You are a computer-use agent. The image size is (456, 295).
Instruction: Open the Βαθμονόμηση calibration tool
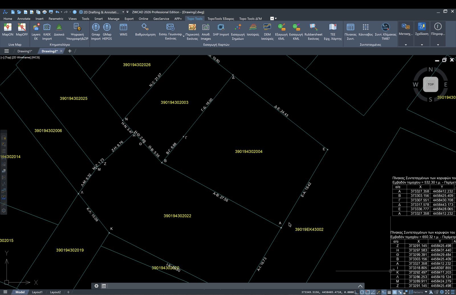[x=145, y=30]
